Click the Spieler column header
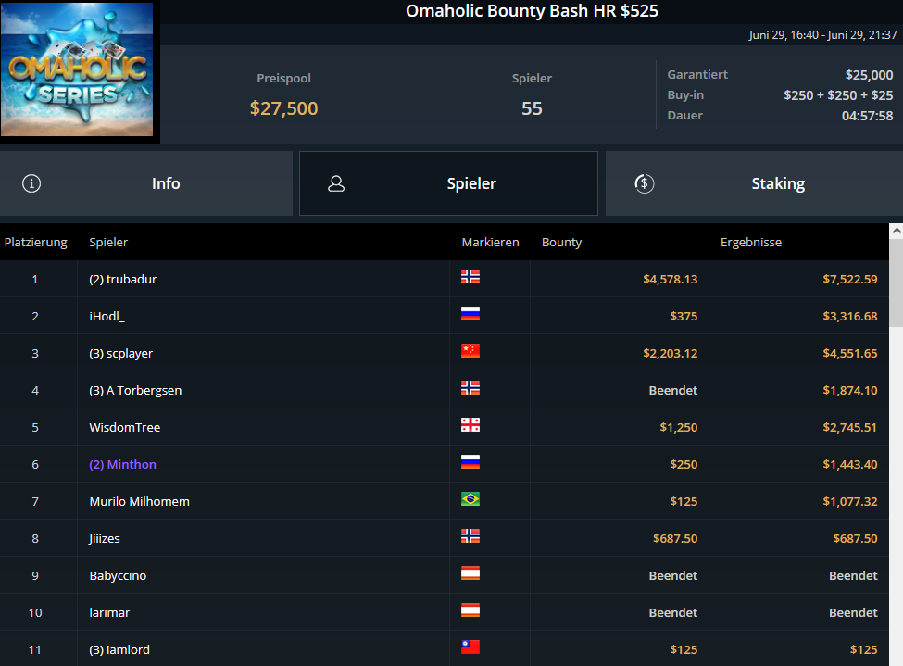This screenshot has width=903, height=666. (108, 242)
